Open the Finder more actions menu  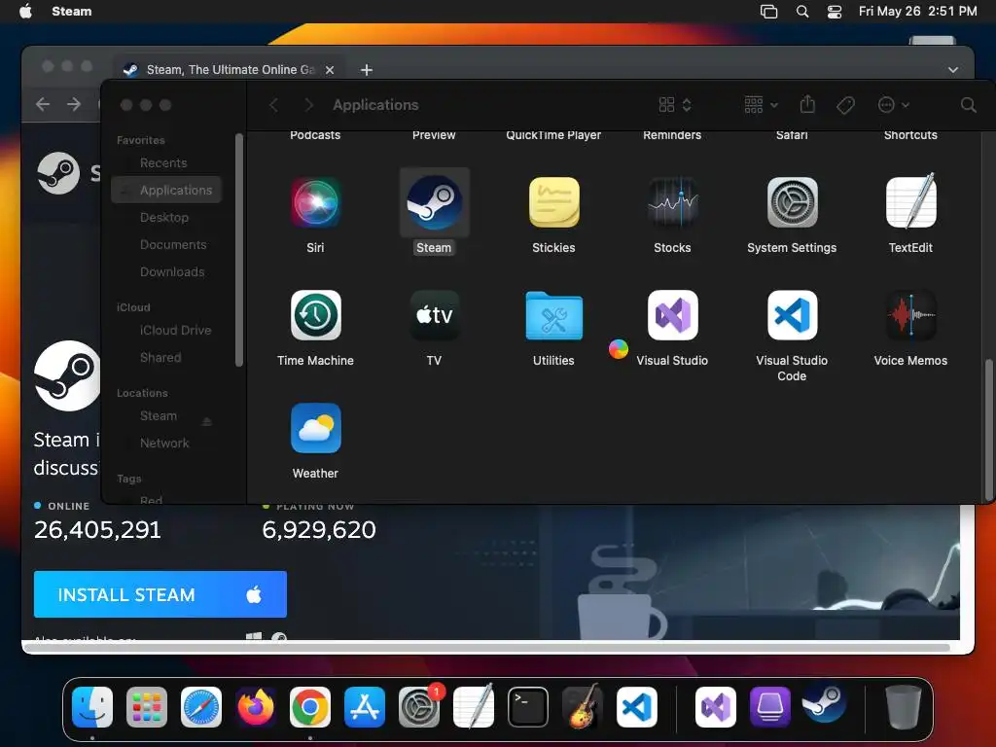pos(893,105)
